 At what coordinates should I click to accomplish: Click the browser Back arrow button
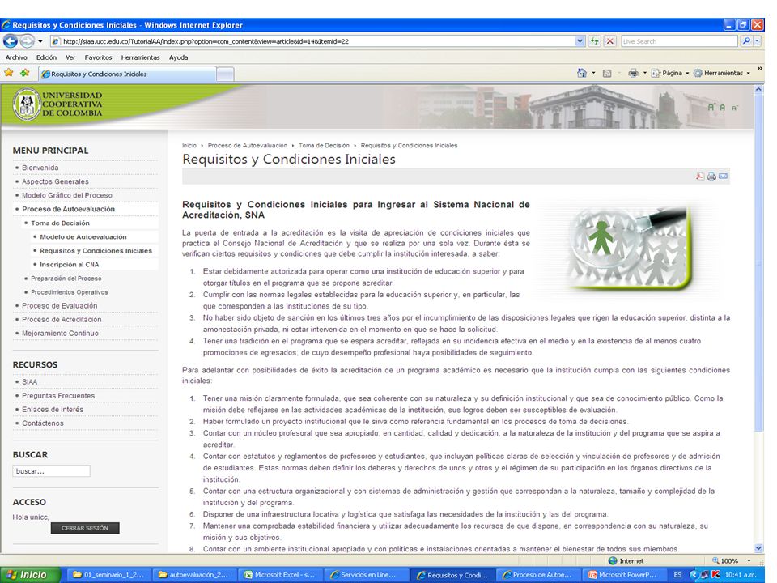[11, 41]
